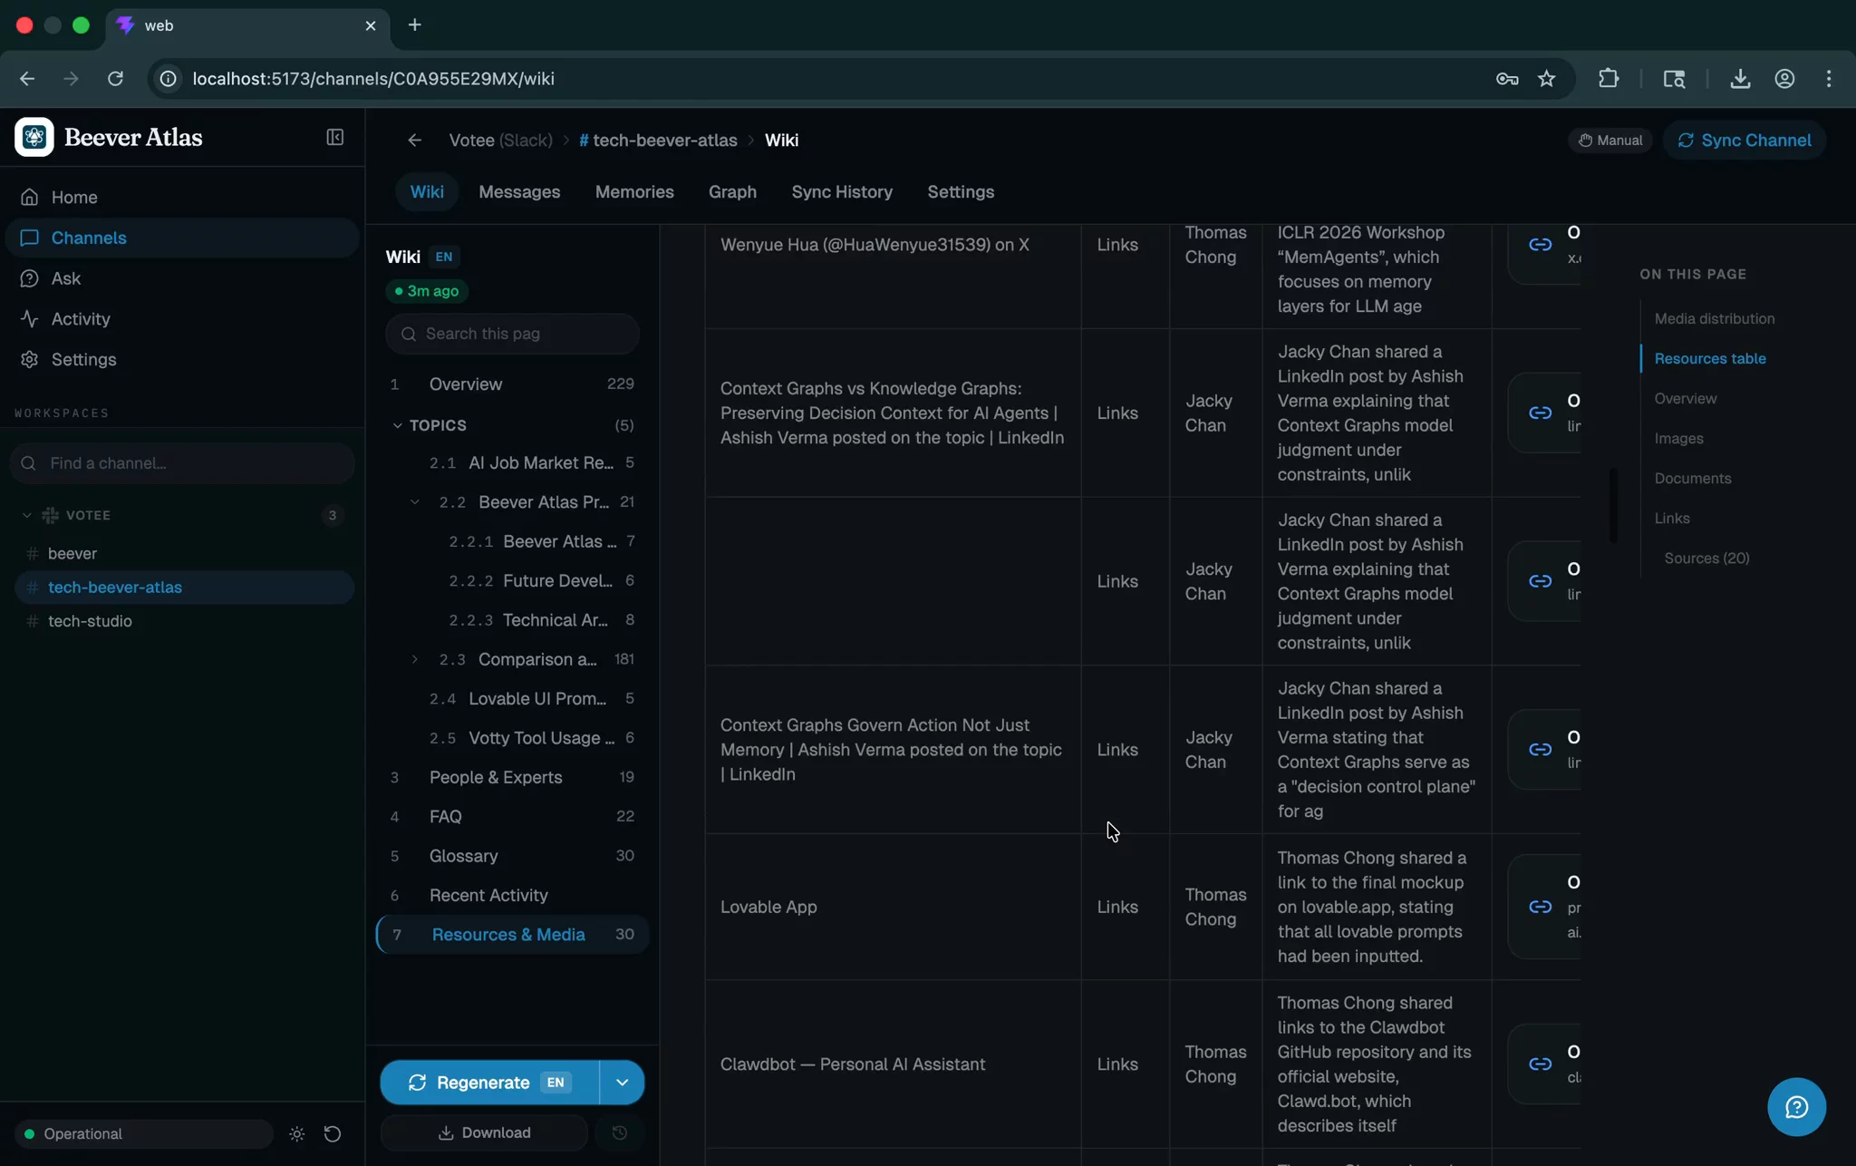Image resolution: width=1856 pixels, height=1166 pixels.
Task: Collapse the TOPICS section chevron
Action: (397, 425)
